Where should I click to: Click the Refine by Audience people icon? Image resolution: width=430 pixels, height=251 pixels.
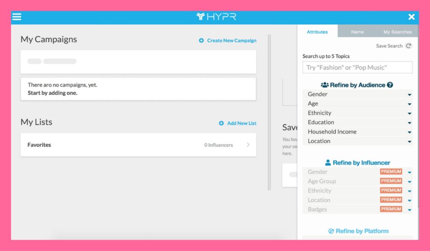tap(325, 85)
